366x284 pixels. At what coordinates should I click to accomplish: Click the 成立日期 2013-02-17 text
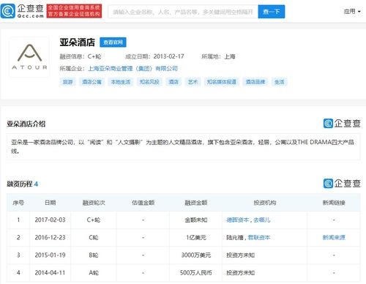tap(154, 56)
